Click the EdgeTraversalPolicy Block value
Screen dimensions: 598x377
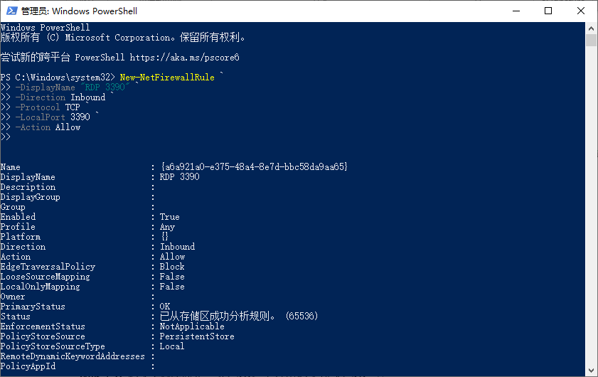tap(172, 266)
